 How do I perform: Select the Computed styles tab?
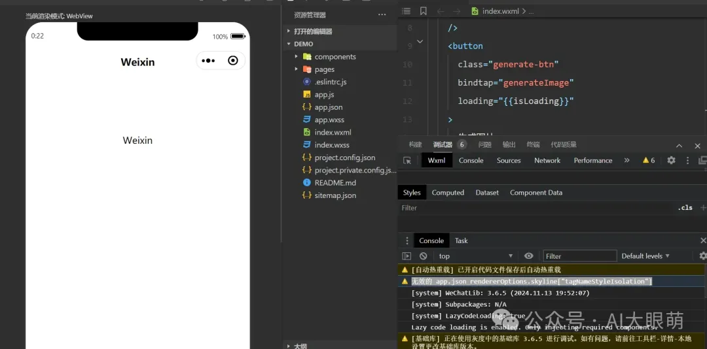pos(448,193)
